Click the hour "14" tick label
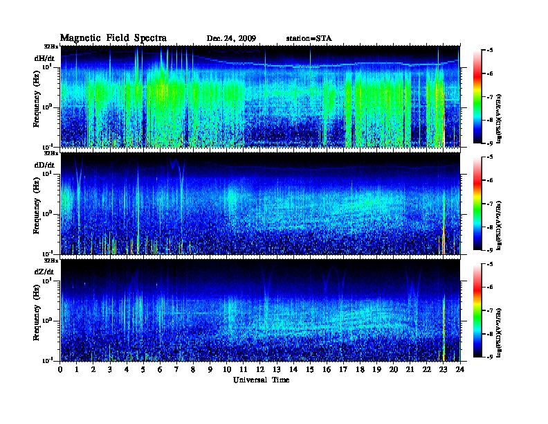Screen dimensions: 548x424 (x=293, y=370)
